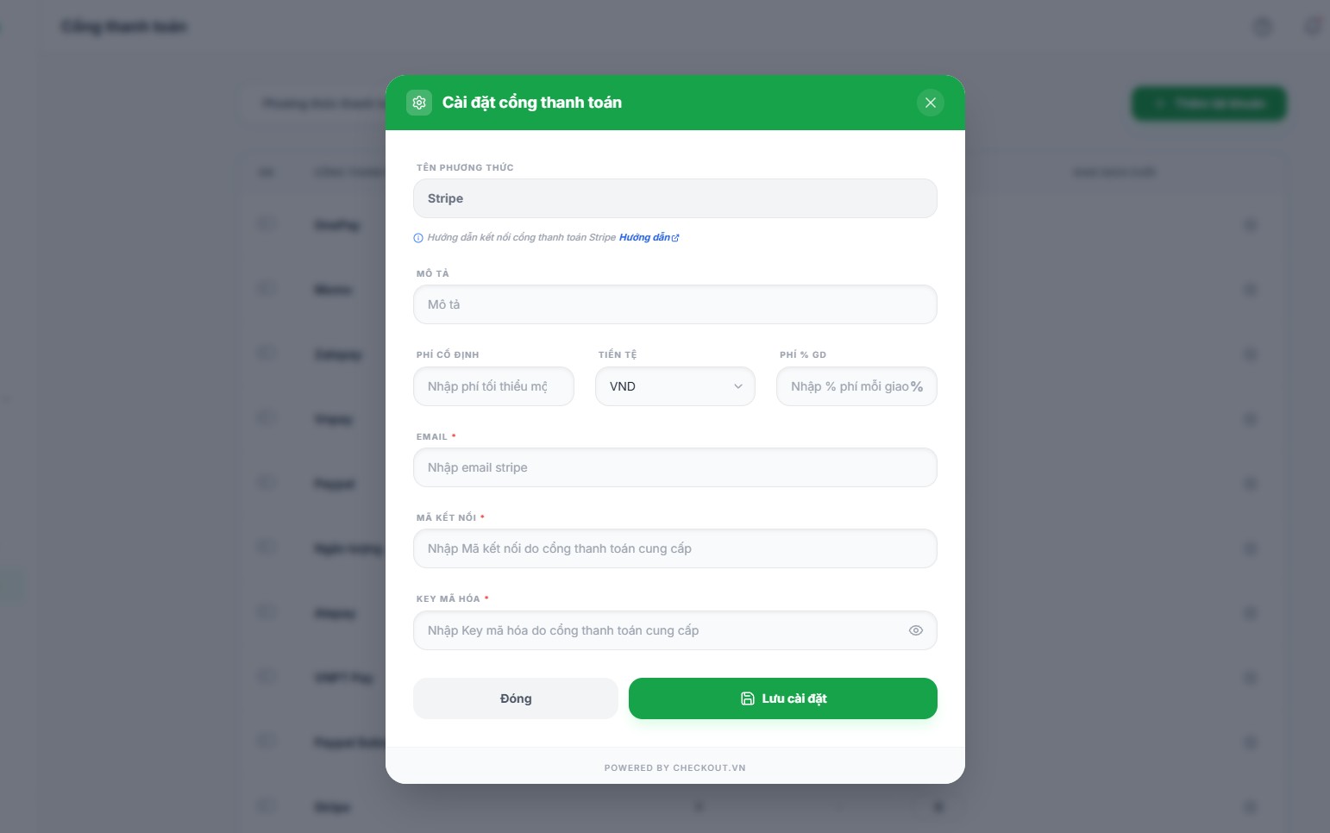The width and height of the screenshot is (1330, 833).
Task: Click the percent symbol in the fee field
Action: 917,386
